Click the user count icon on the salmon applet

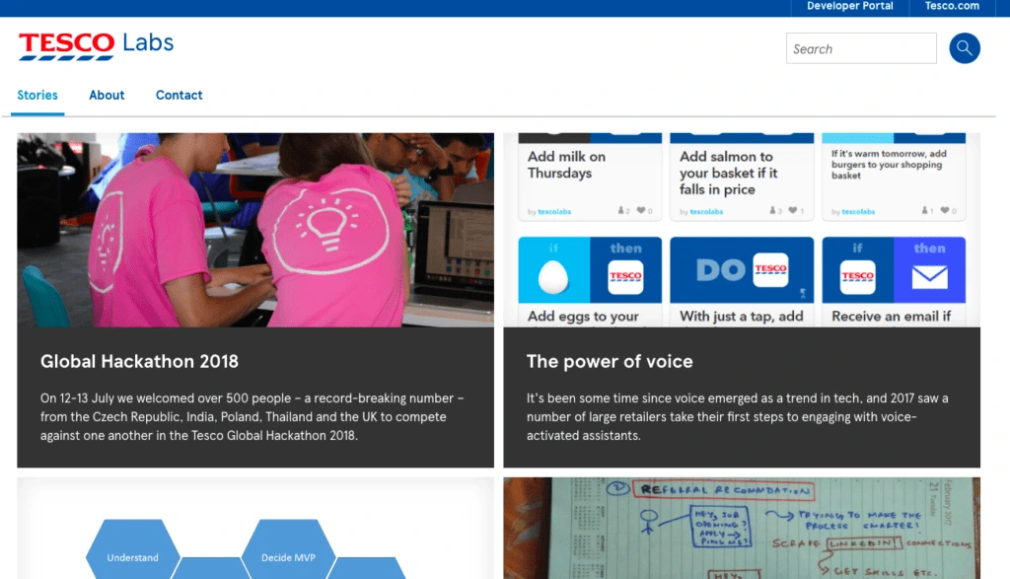(773, 210)
